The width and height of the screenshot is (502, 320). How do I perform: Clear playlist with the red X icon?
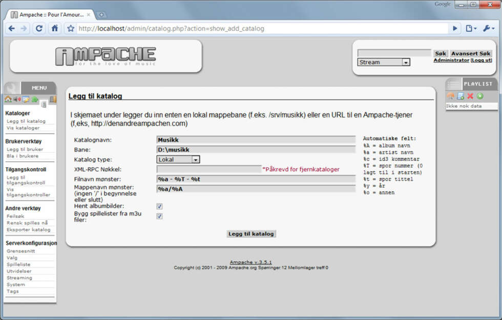pos(470,96)
